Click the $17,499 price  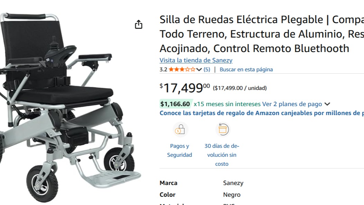[185, 88]
